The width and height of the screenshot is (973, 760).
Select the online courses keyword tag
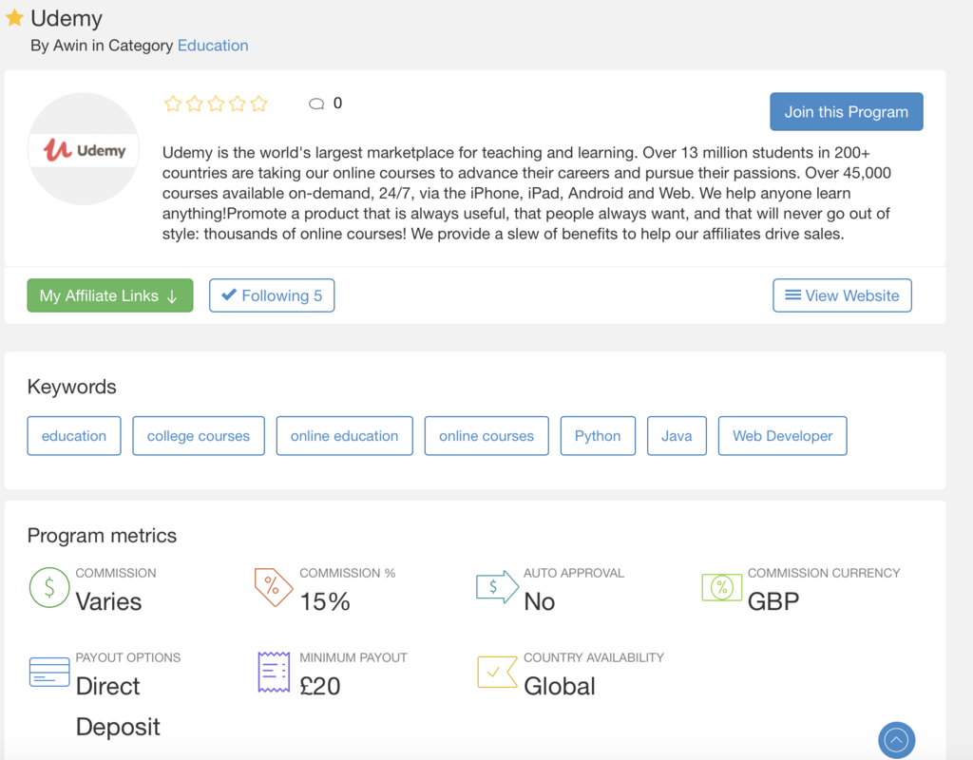click(486, 436)
